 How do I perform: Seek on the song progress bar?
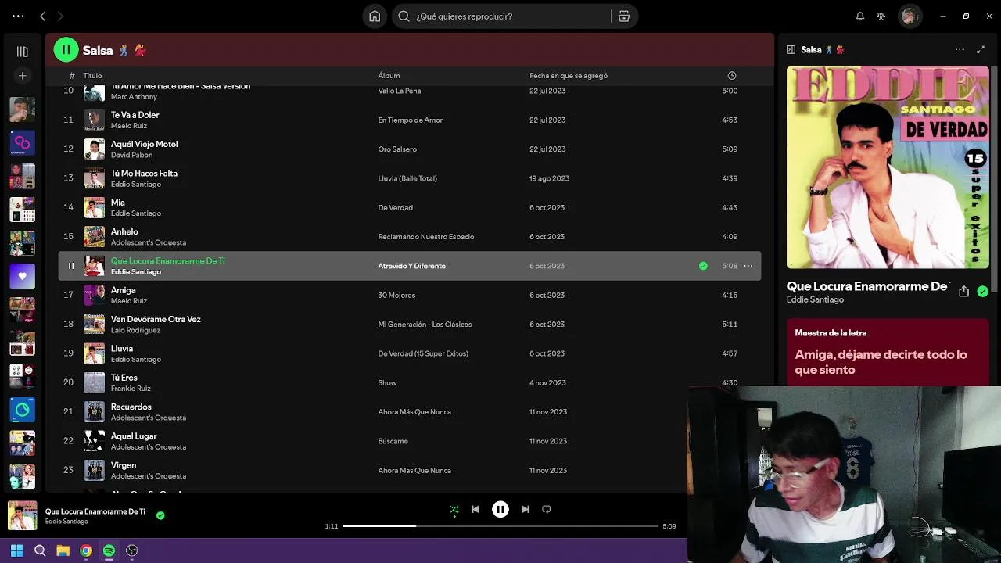(x=500, y=526)
